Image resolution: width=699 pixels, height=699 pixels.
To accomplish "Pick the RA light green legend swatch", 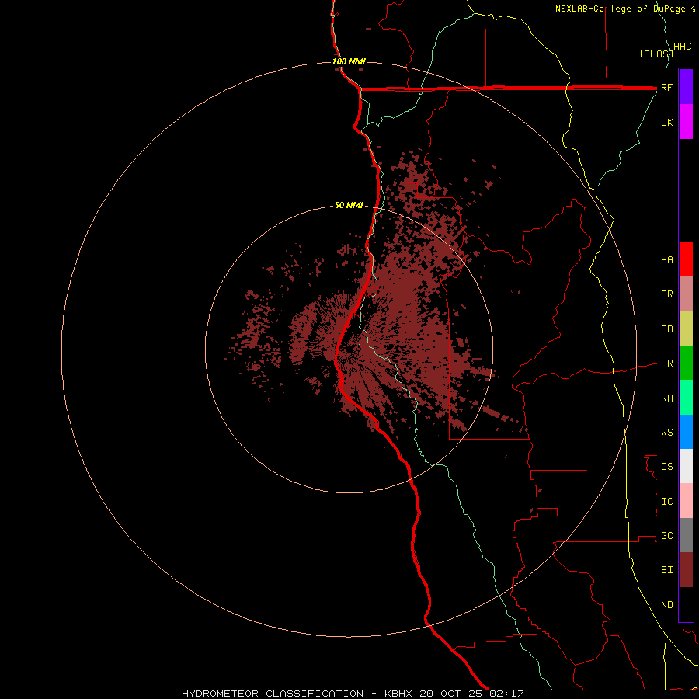I will [x=686, y=398].
